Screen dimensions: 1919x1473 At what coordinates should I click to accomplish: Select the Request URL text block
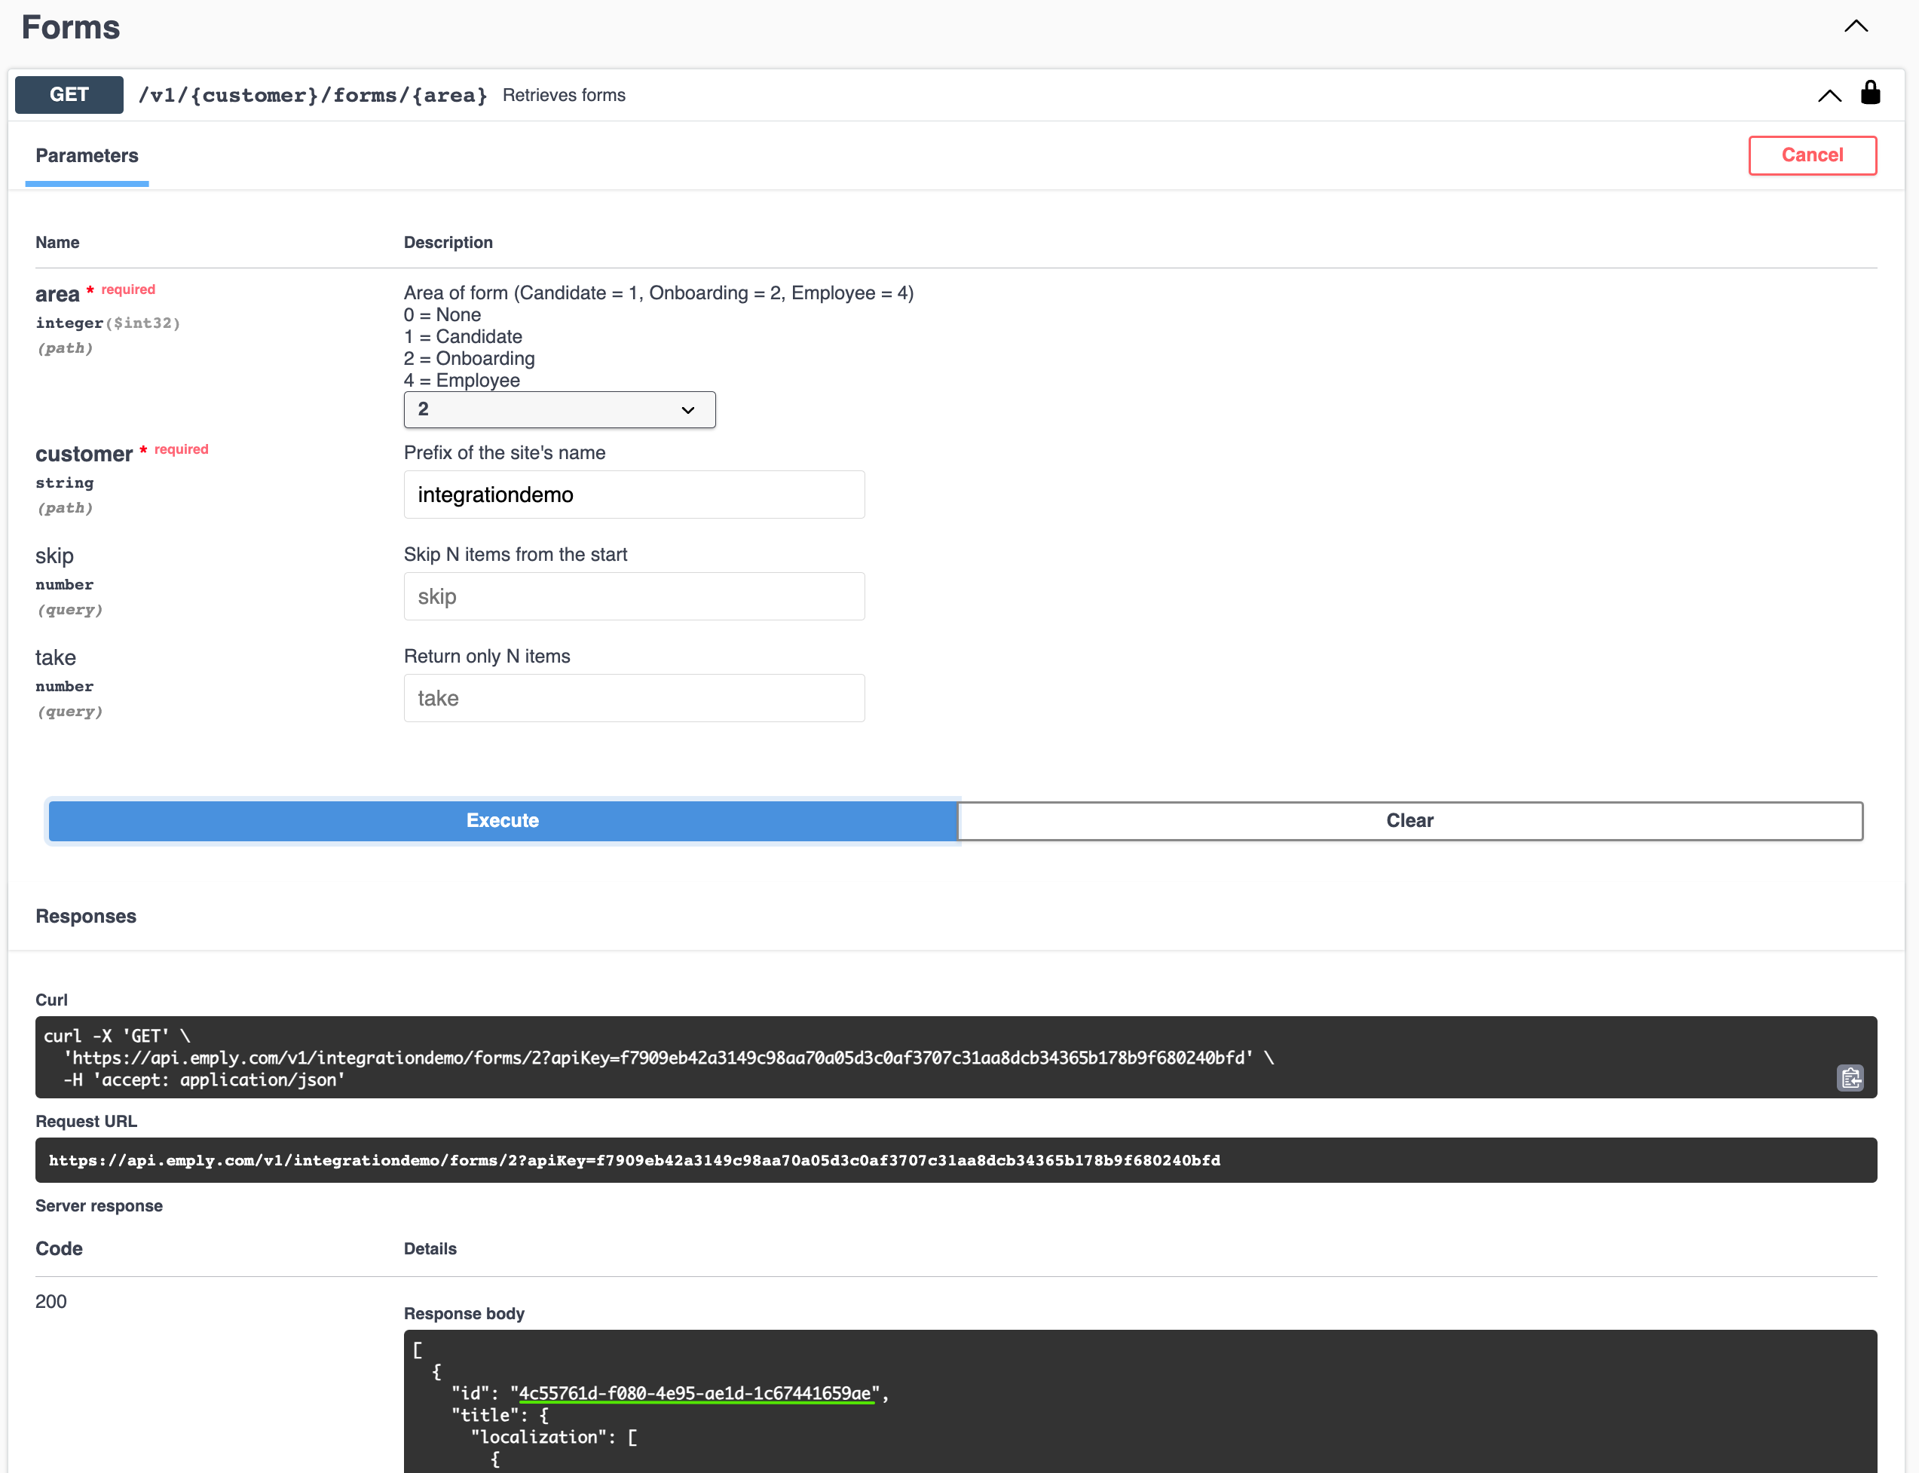pos(634,1160)
